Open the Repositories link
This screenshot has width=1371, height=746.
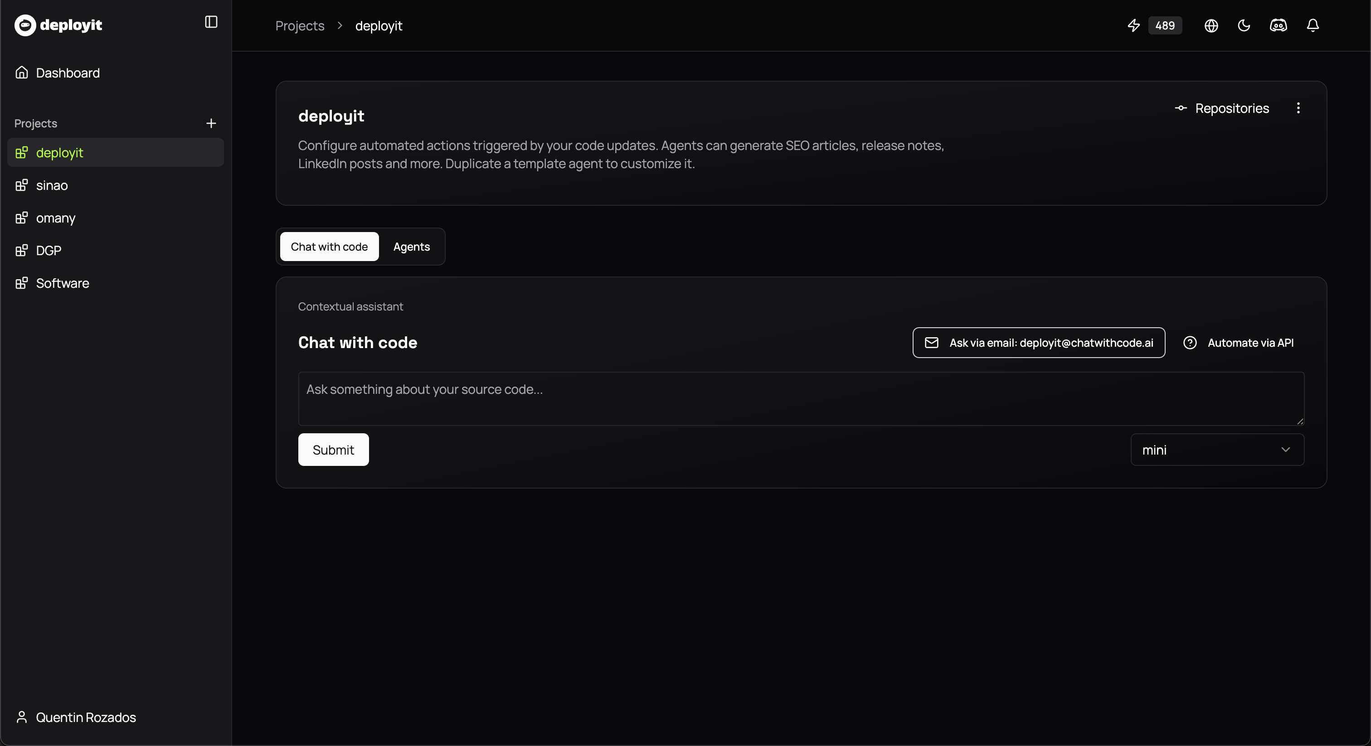(x=1222, y=109)
